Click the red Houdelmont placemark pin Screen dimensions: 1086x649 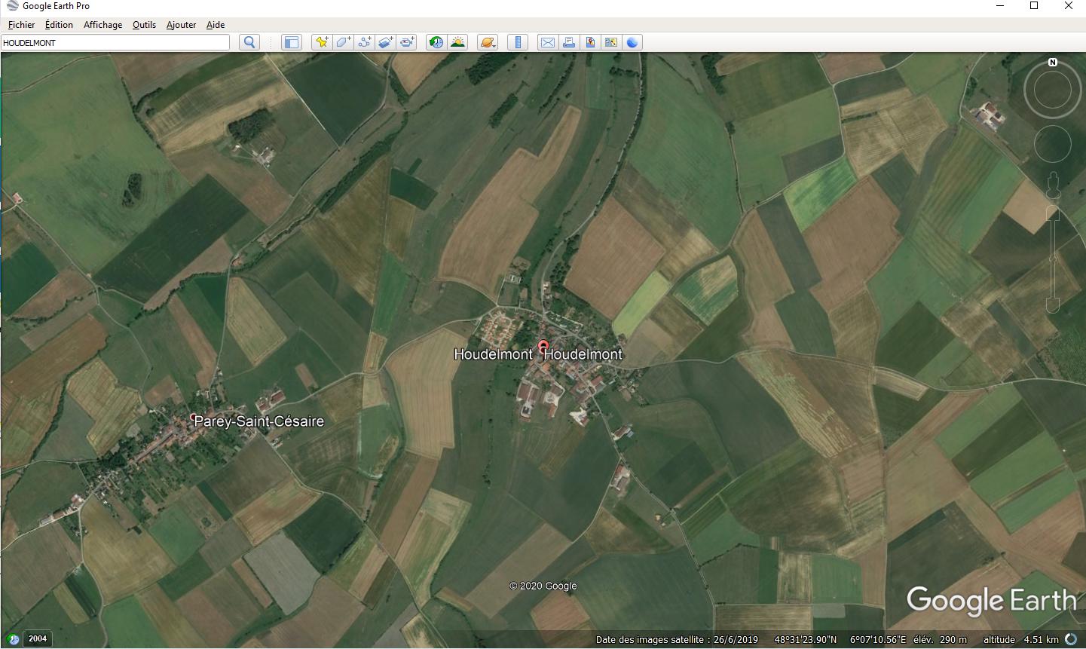(x=543, y=347)
